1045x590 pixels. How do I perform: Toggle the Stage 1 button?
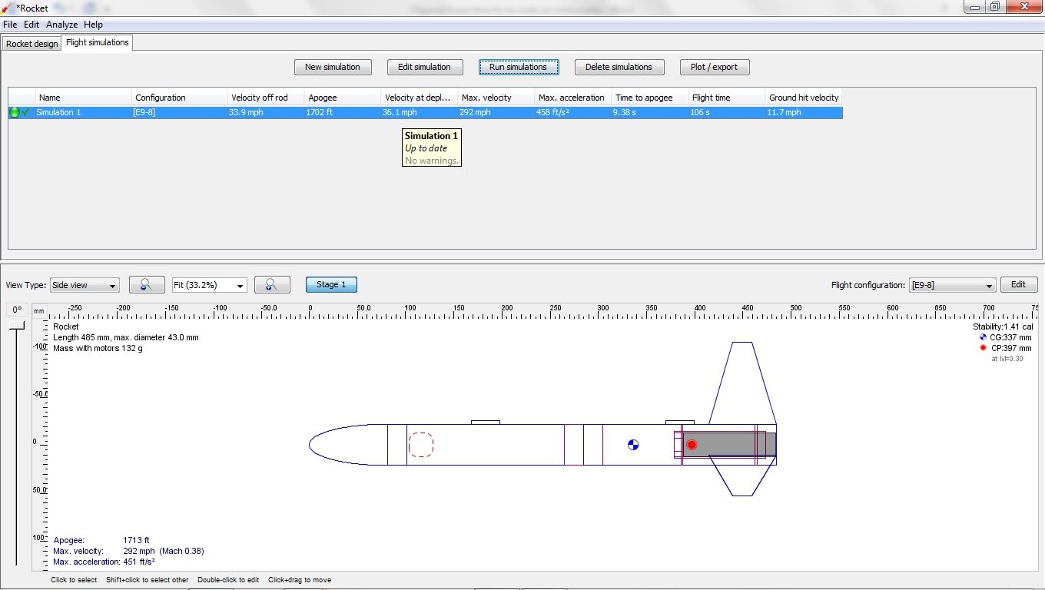coord(331,284)
